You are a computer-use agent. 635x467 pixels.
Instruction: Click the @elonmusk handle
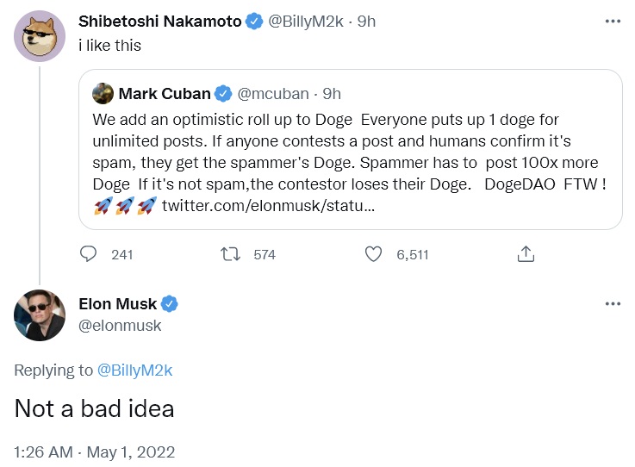click(119, 326)
